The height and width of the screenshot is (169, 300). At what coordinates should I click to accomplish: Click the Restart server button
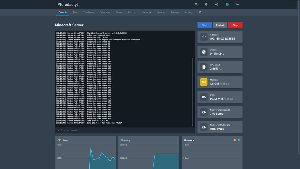point(220,25)
